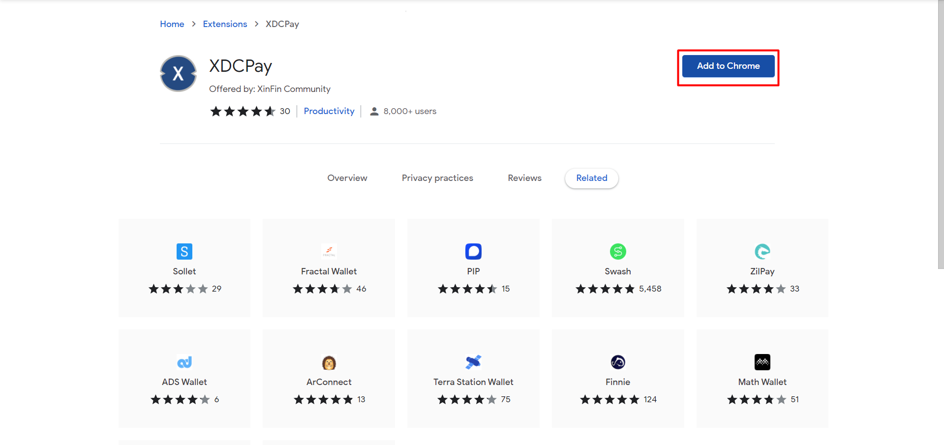Open the Terra Station Wallet satellite icon
Image resolution: width=944 pixels, height=445 pixels.
tap(473, 362)
